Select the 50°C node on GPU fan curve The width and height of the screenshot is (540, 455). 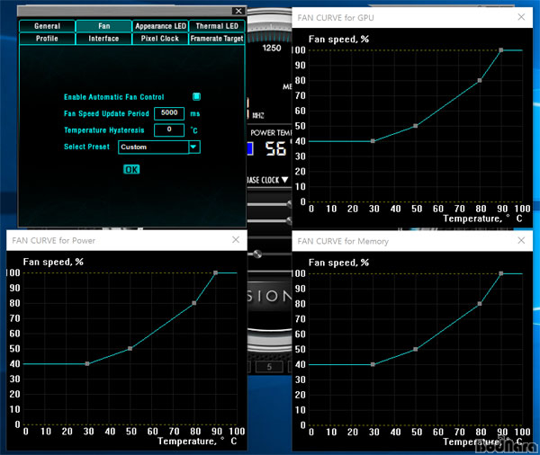tap(415, 126)
